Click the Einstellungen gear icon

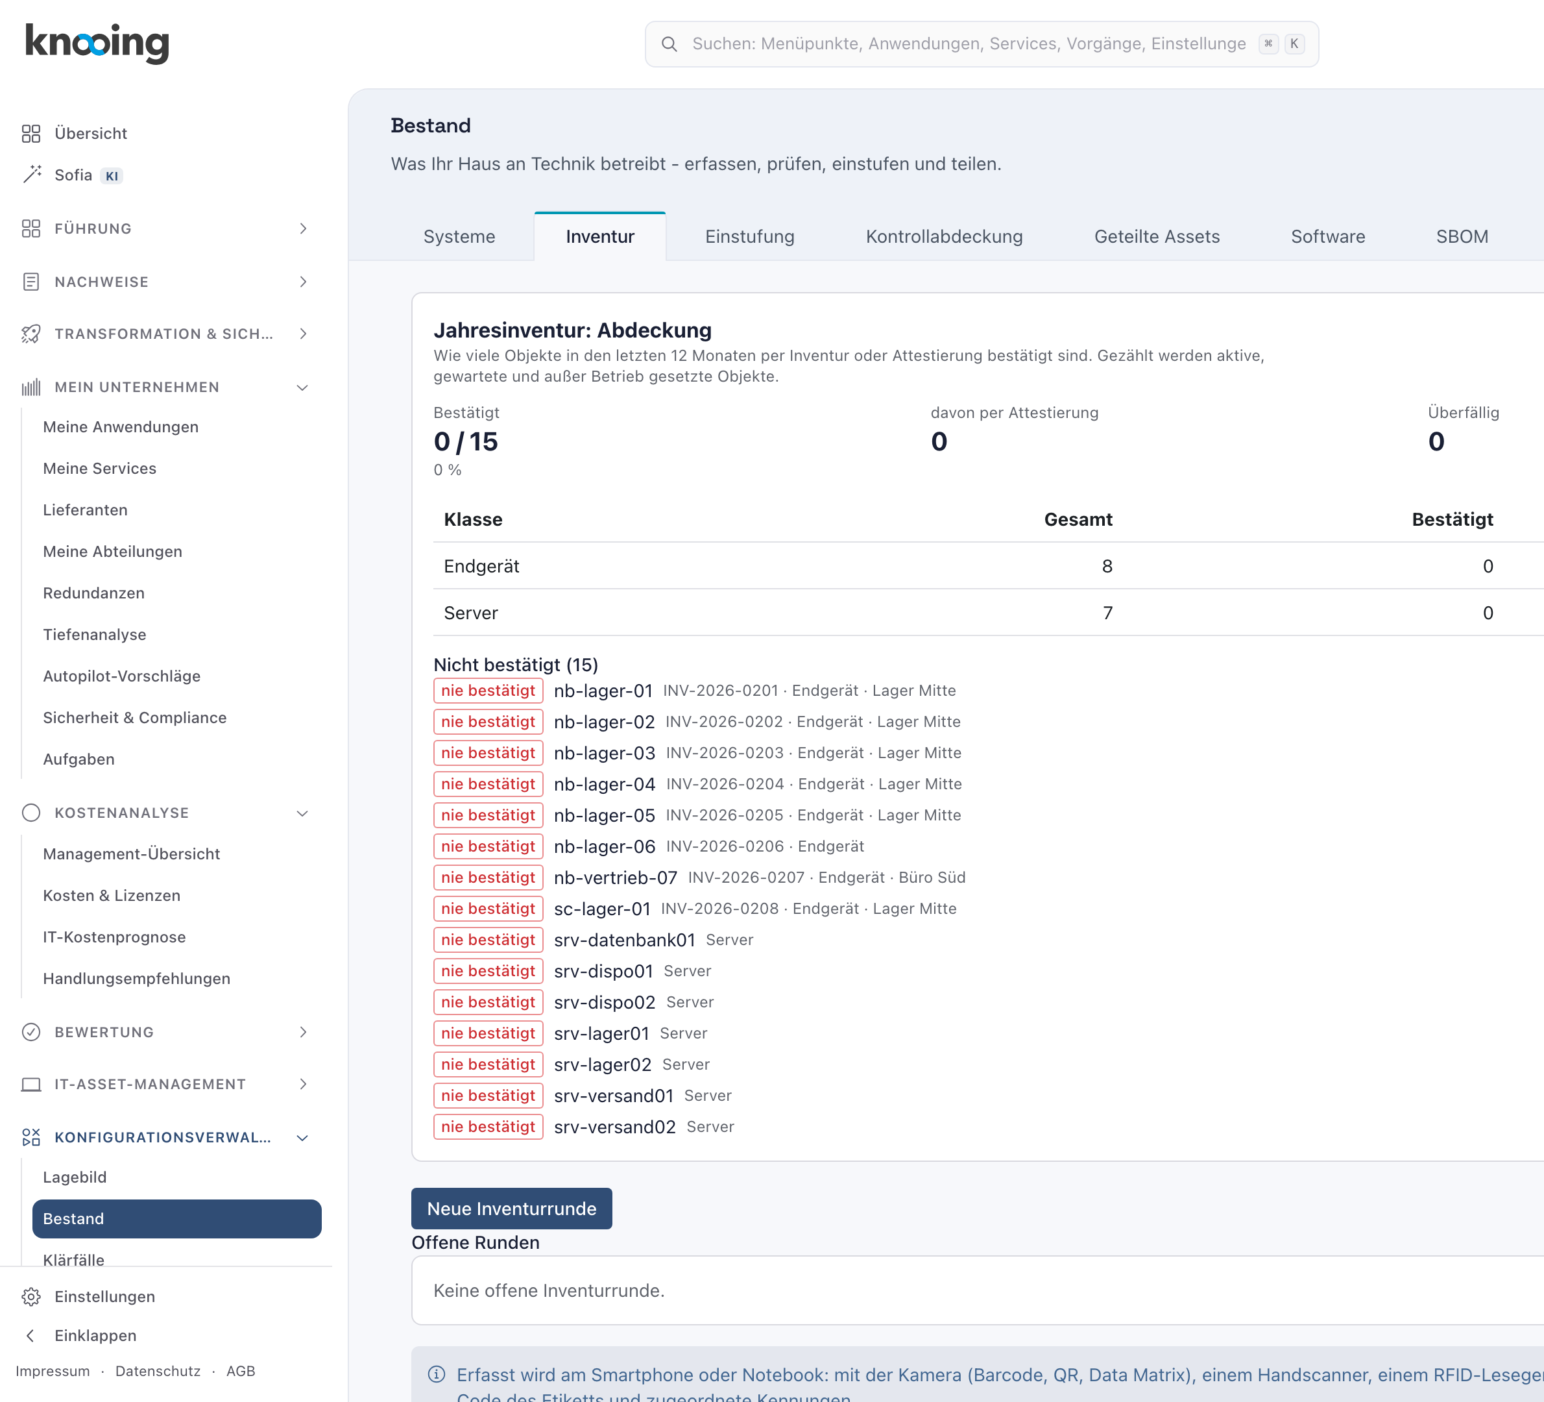(31, 1296)
